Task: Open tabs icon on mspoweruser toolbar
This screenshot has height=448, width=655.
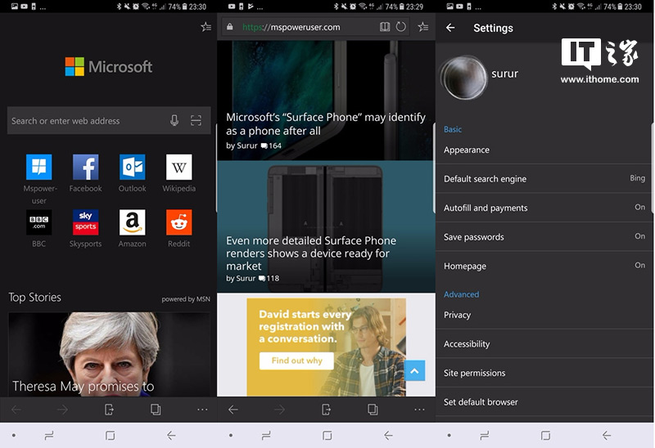Action: click(373, 410)
